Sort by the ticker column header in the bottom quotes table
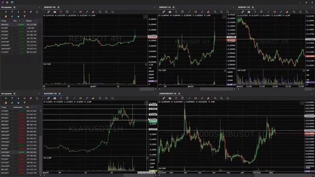This screenshot has width=315, height=177. pos(6,107)
